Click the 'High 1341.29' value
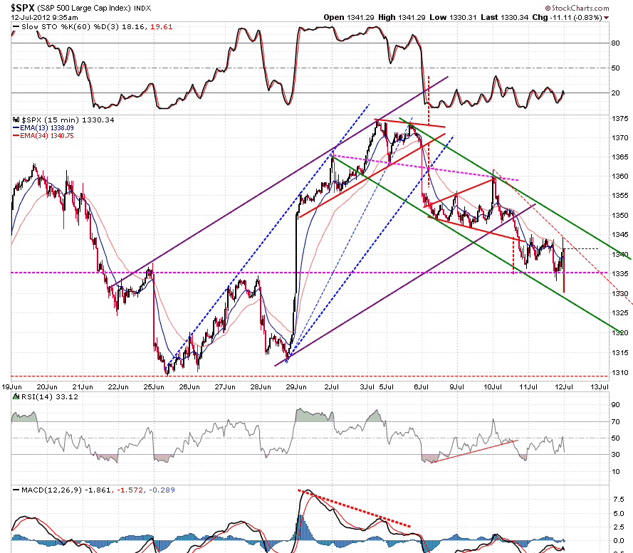This screenshot has width=633, height=553. 402,17
